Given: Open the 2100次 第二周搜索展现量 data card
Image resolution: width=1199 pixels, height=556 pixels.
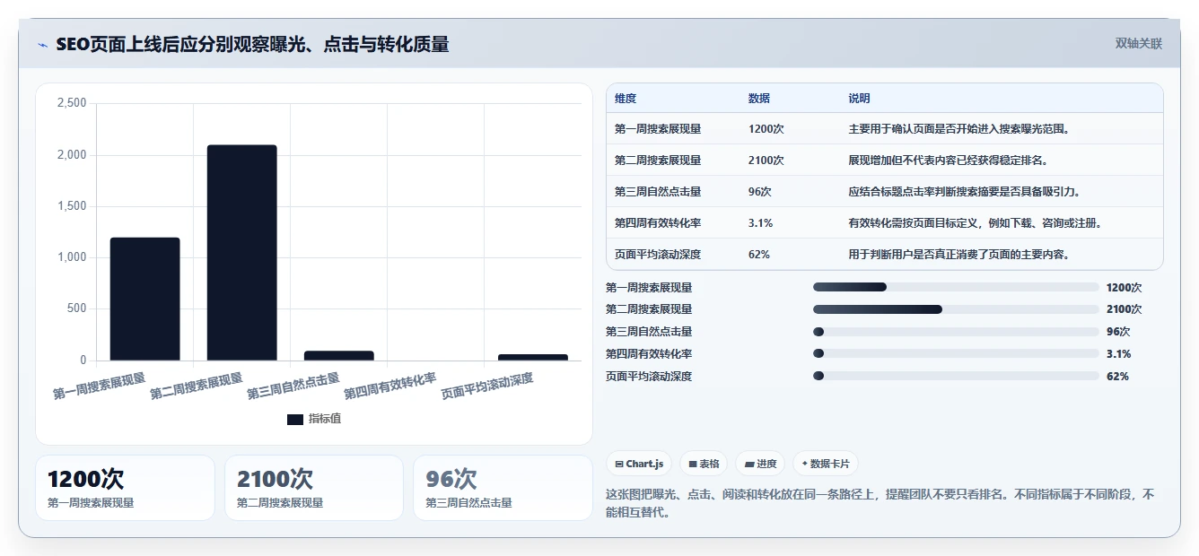Looking at the screenshot, I should coord(314,488).
